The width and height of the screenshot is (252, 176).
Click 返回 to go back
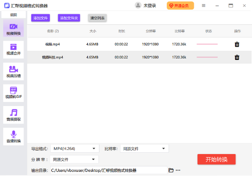[13, 15]
